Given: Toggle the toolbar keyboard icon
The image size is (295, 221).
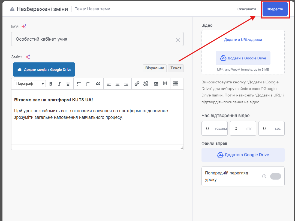Looking at the screenshot, I should click(x=176, y=84).
